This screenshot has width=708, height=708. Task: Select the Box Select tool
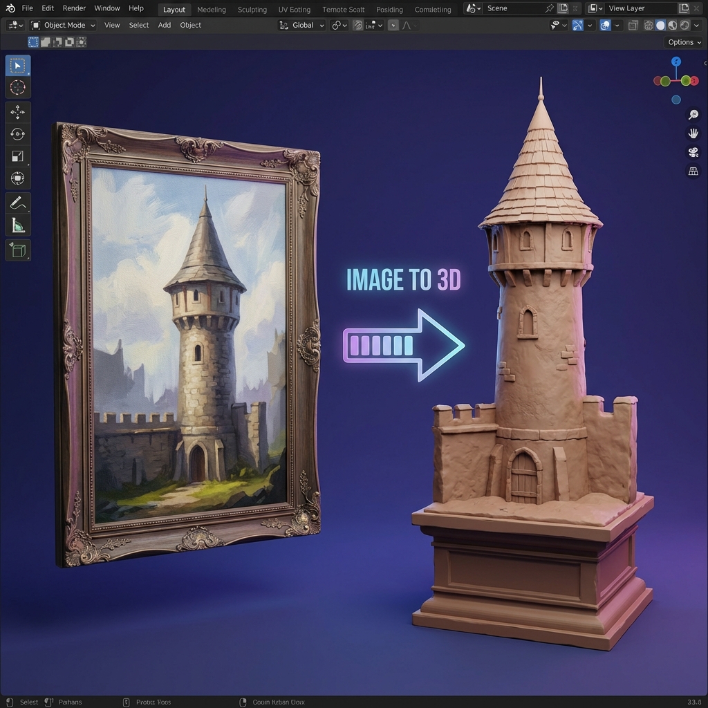(x=17, y=65)
